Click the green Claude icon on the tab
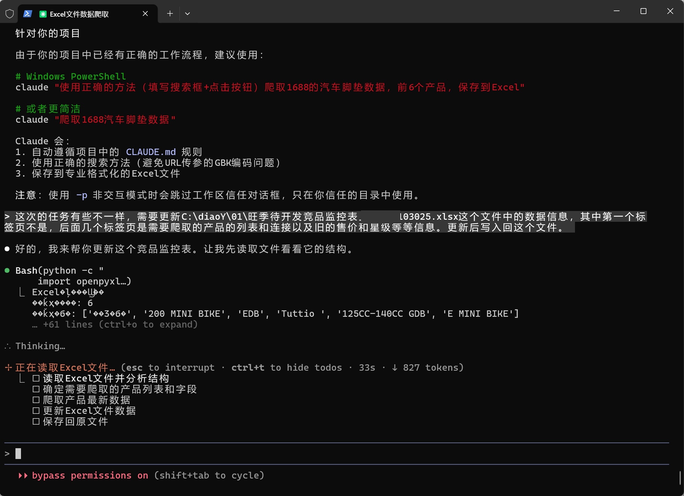The width and height of the screenshot is (684, 496). coord(43,14)
